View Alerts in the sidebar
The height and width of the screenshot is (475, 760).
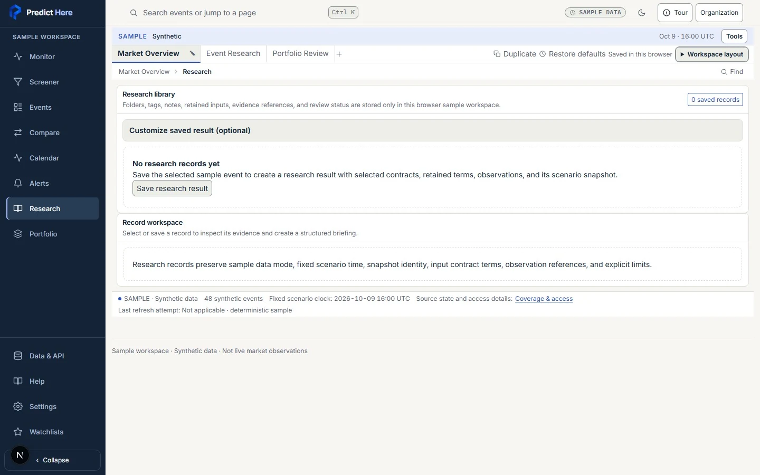pos(53,183)
